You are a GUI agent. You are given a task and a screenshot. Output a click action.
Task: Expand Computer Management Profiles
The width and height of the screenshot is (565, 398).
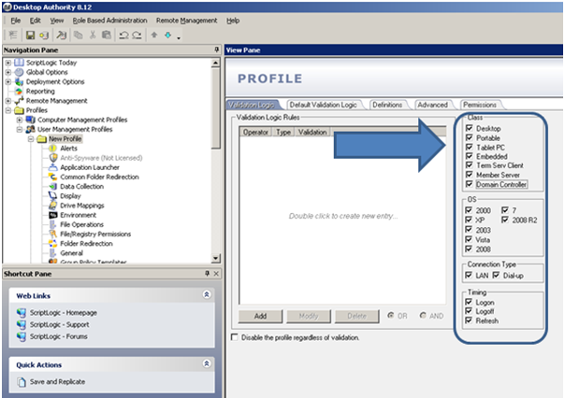tap(20, 120)
